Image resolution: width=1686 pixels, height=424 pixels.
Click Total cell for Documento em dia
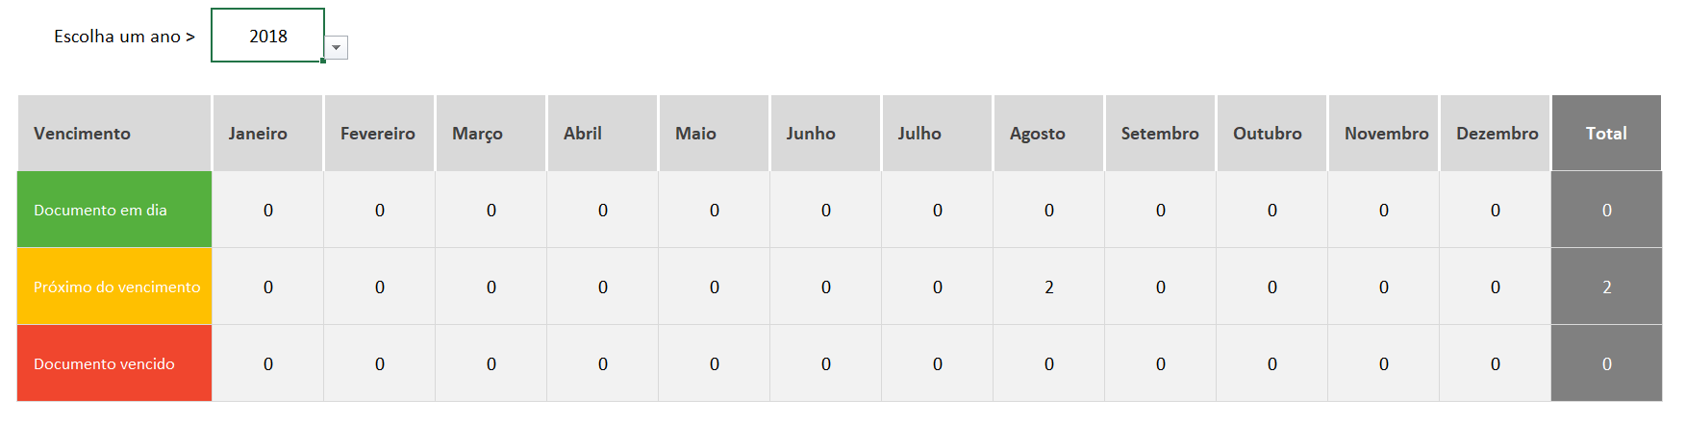pos(1606,211)
